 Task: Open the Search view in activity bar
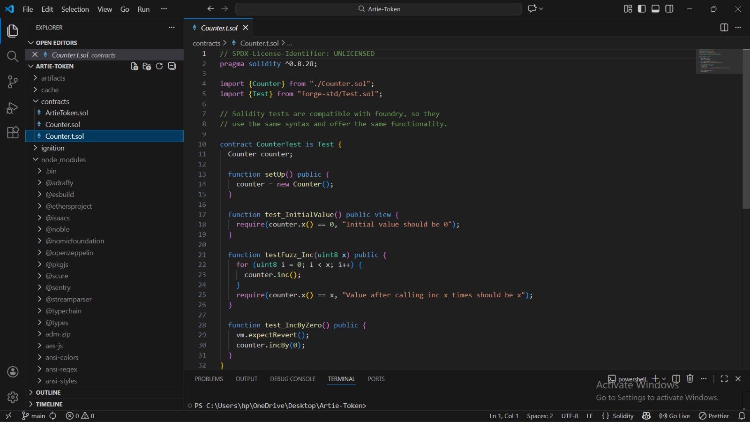coord(13,57)
